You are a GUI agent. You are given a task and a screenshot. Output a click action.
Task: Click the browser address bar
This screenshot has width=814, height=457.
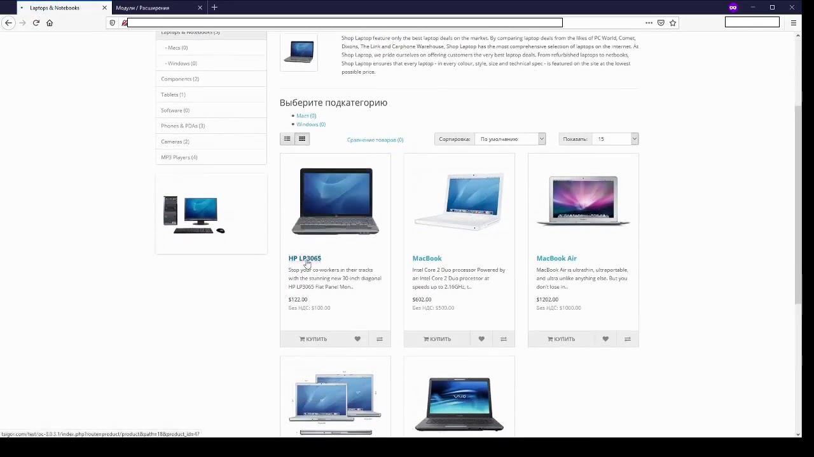point(345,23)
